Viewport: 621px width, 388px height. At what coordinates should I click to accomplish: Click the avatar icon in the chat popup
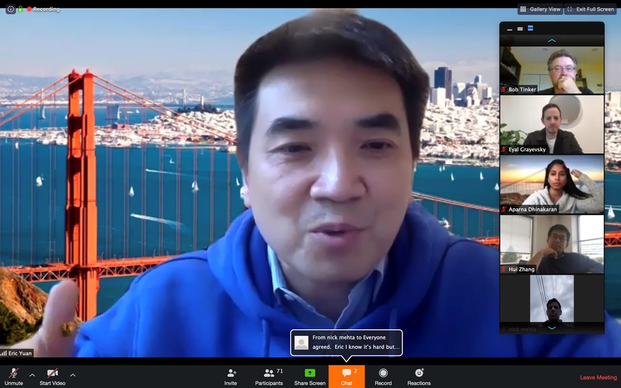coord(302,342)
